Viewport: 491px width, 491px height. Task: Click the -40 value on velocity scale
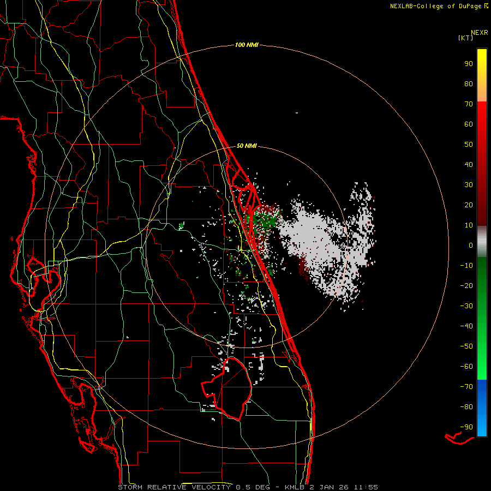coord(466,326)
